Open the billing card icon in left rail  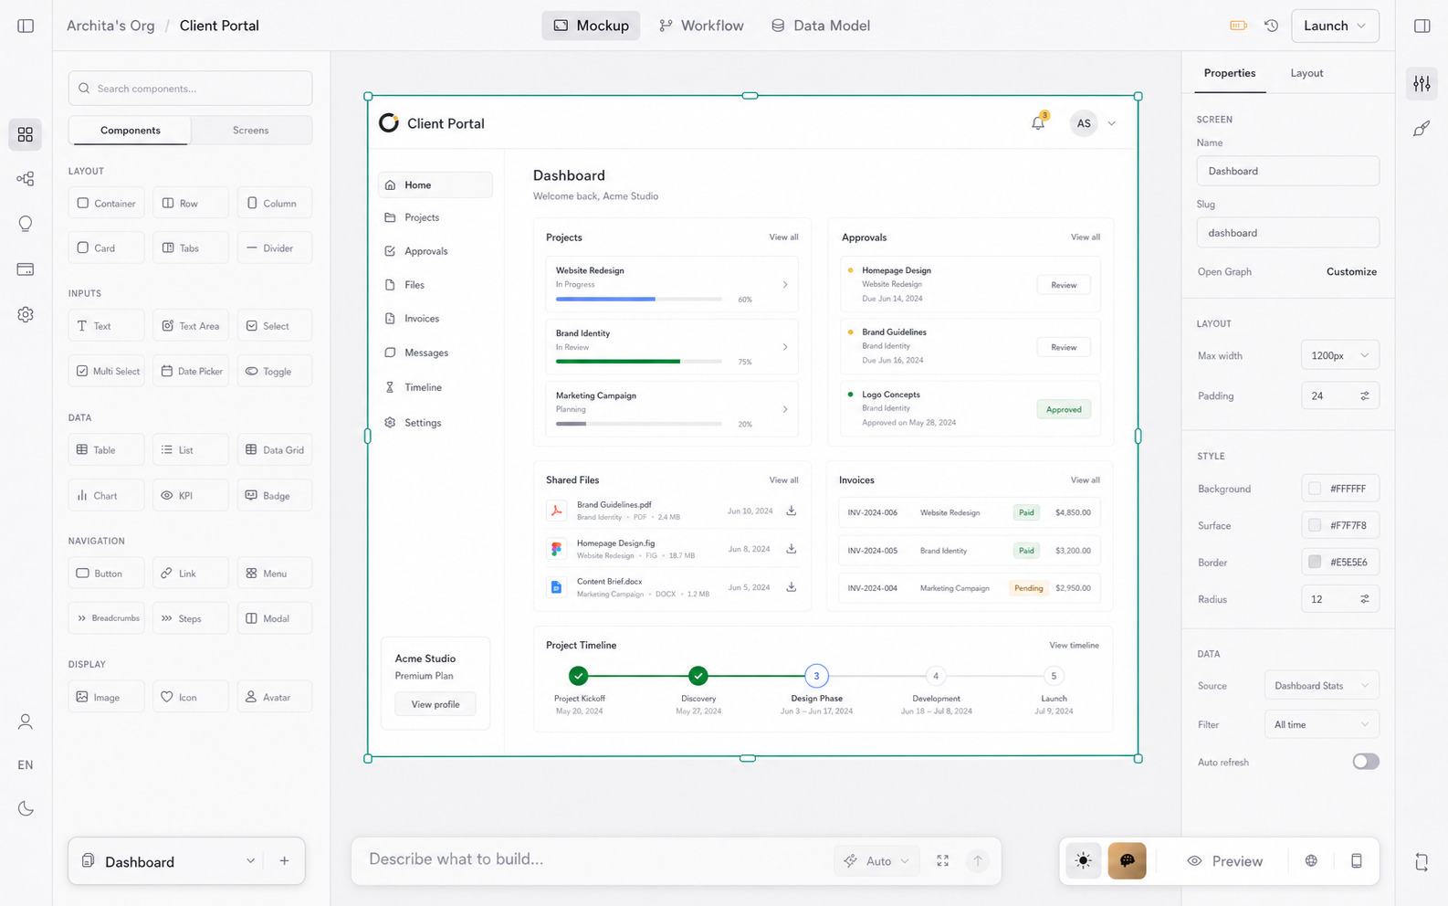pos(26,269)
